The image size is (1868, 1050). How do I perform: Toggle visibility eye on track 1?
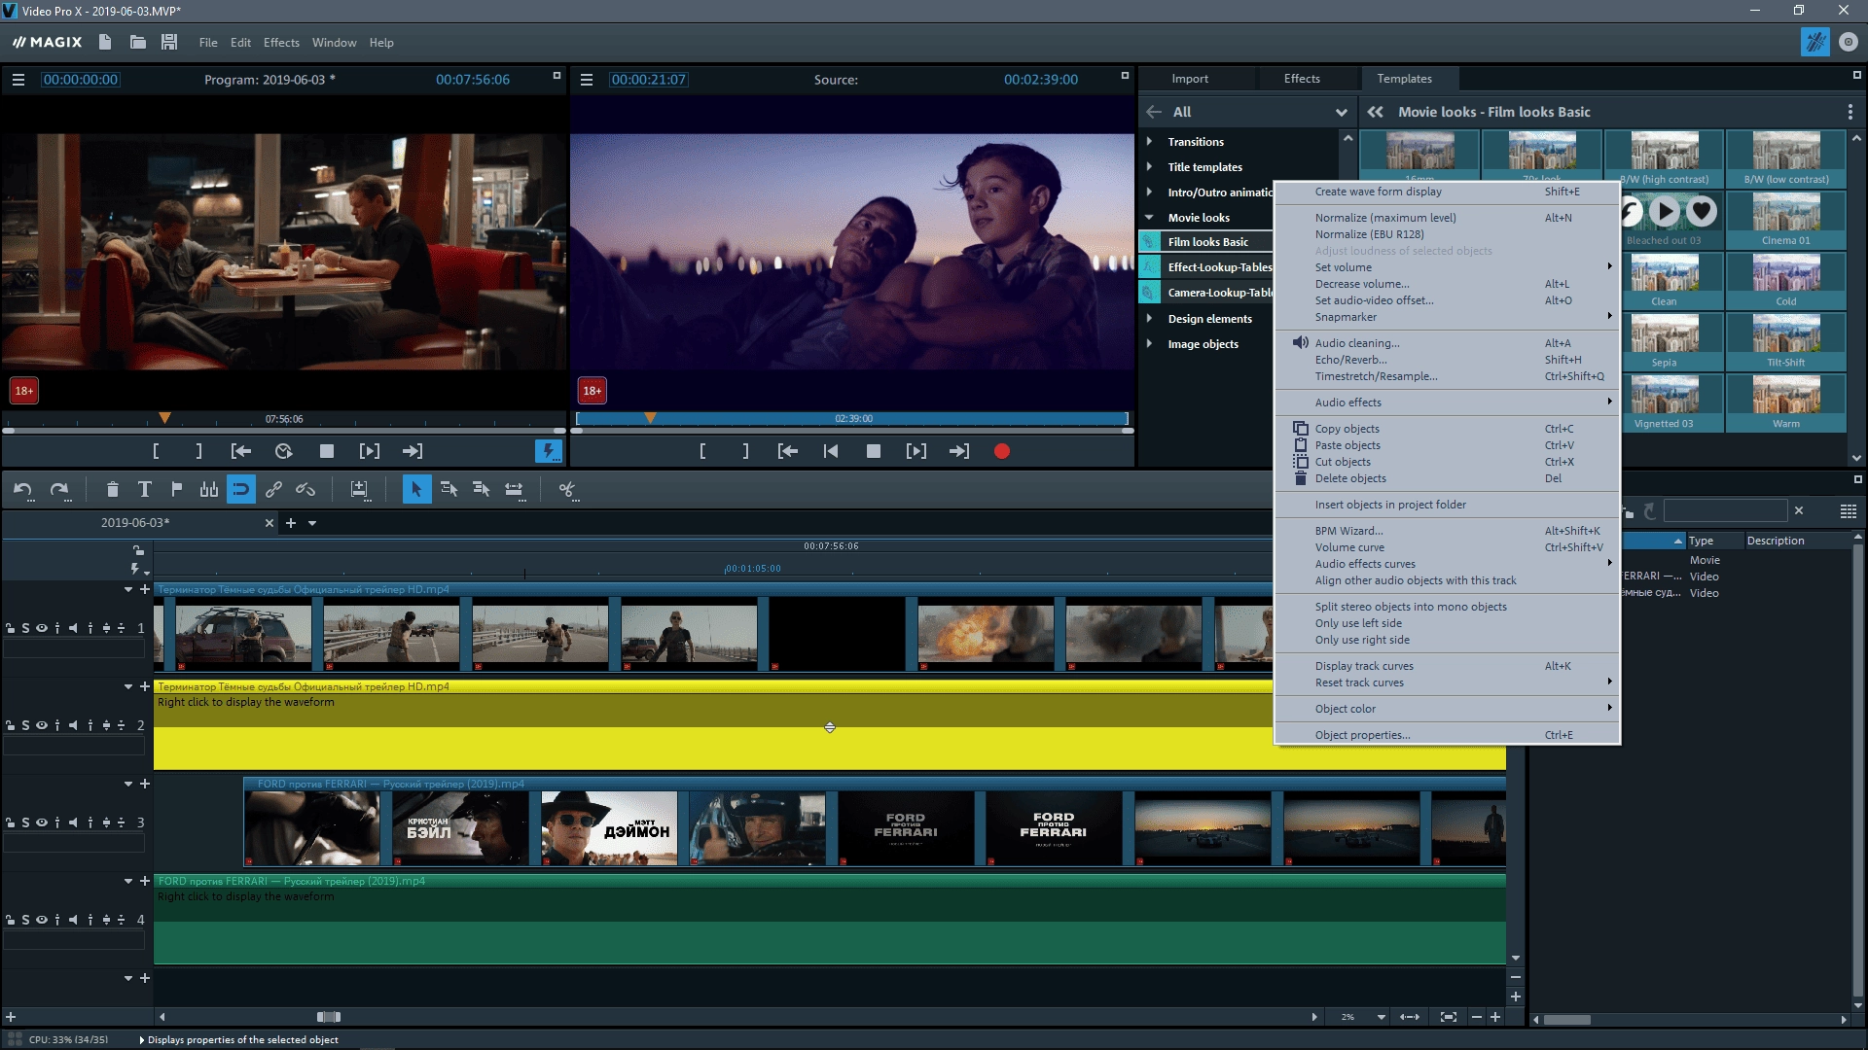42,628
